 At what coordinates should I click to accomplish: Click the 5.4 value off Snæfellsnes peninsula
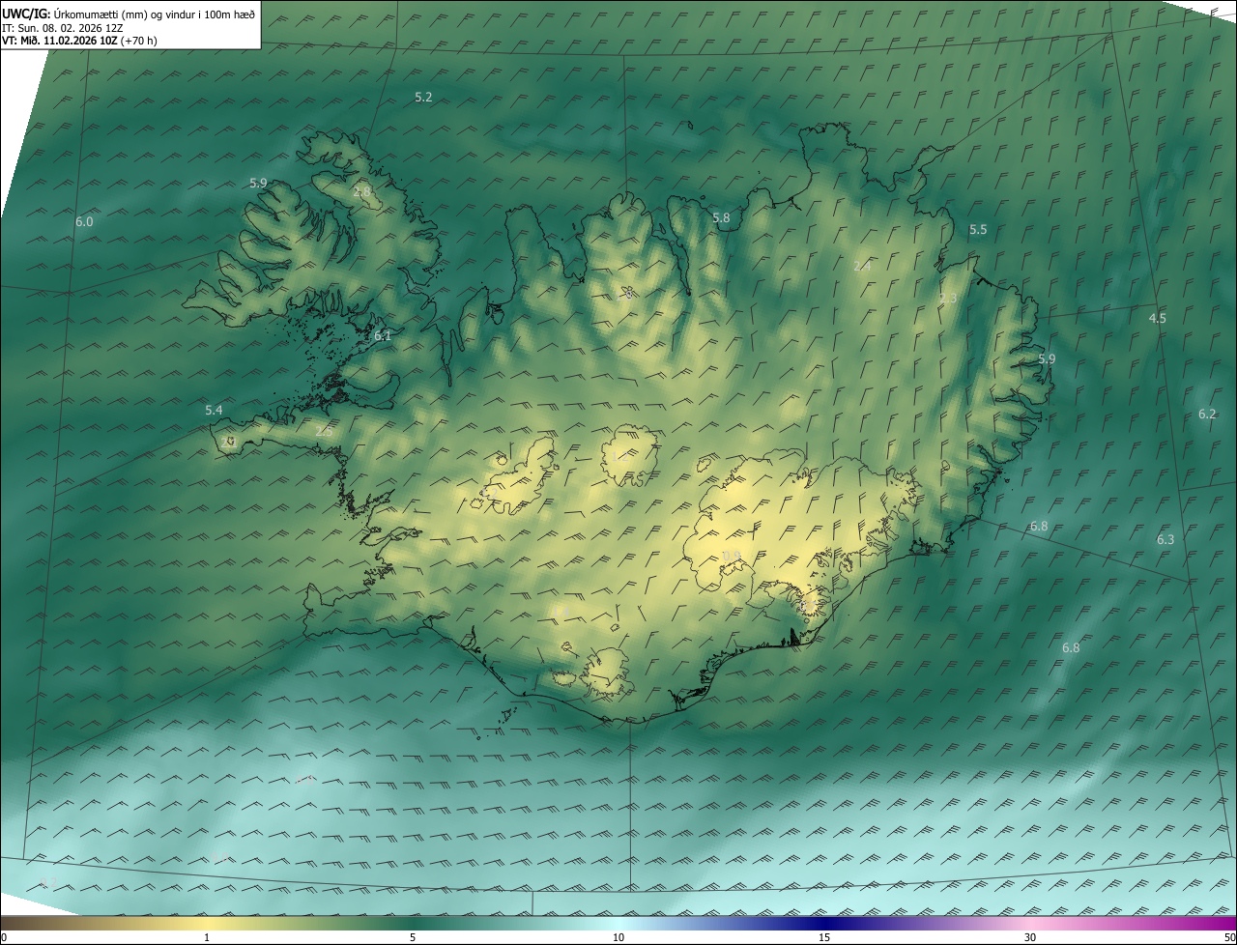click(214, 410)
